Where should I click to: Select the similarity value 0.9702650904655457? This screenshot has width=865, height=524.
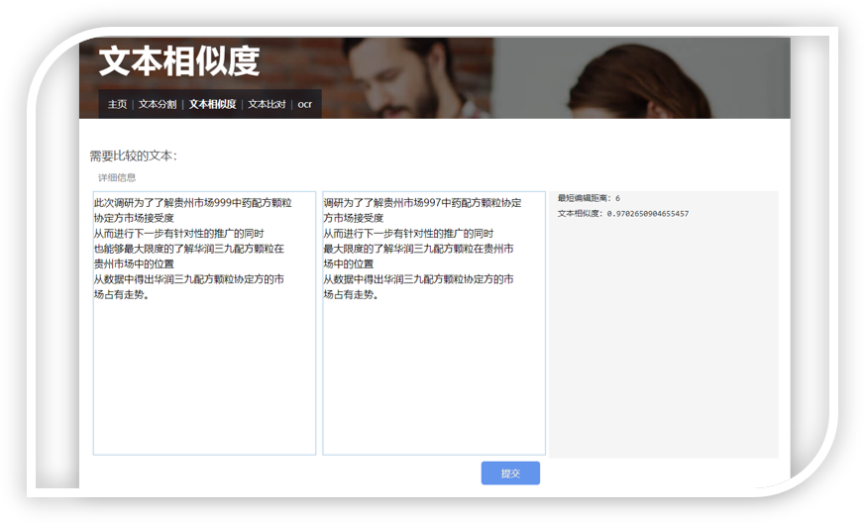[648, 213]
